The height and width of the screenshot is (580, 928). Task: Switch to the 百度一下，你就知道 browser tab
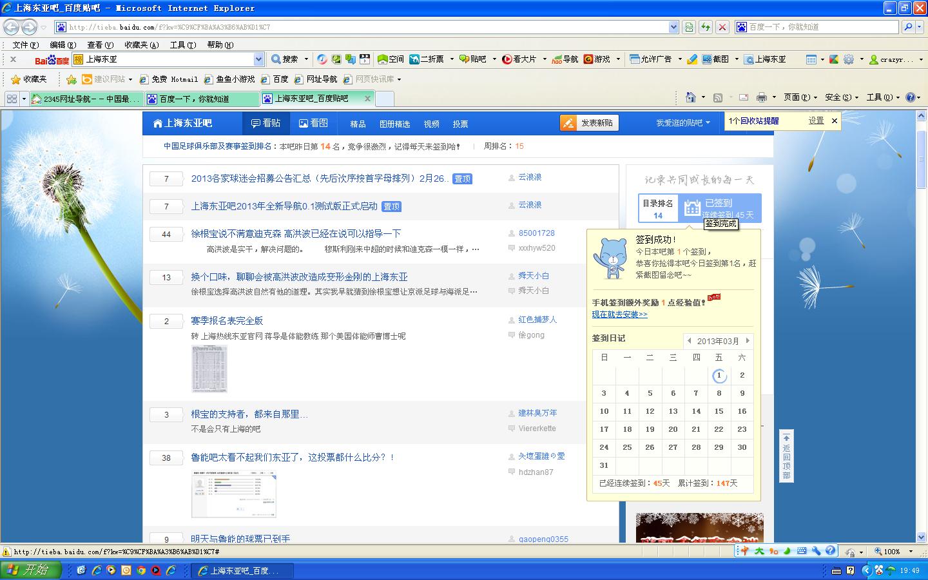tap(201, 99)
